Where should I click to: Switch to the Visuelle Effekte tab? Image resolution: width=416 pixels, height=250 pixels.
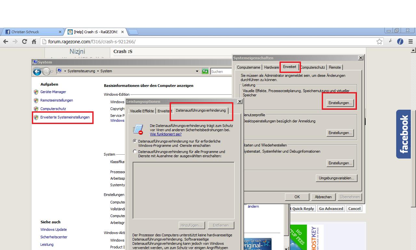[142, 111]
